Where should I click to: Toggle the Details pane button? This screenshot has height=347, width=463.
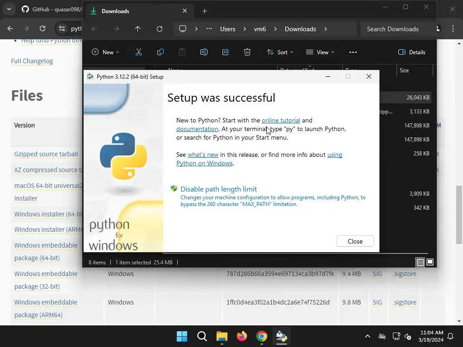click(411, 52)
